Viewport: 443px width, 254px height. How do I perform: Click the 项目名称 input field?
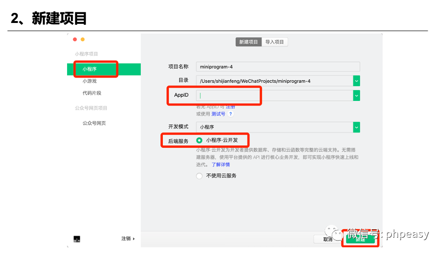point(278,66)
